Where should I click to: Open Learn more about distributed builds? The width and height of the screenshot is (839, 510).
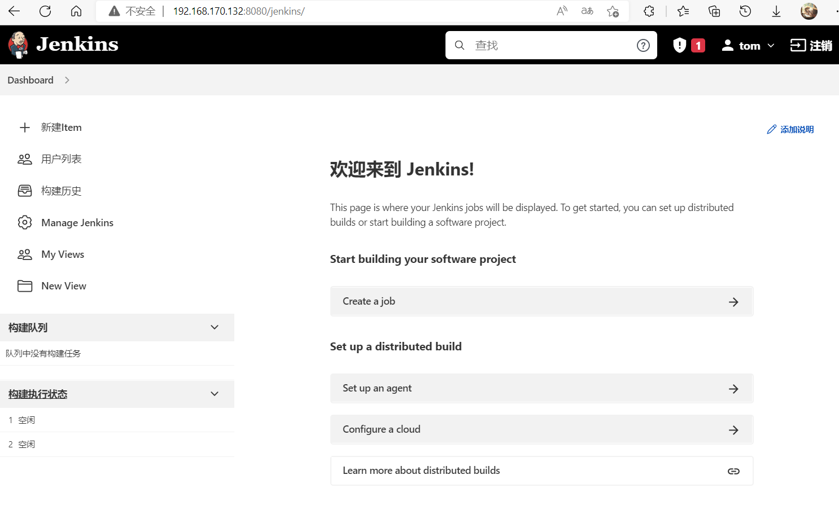point(542,471)
